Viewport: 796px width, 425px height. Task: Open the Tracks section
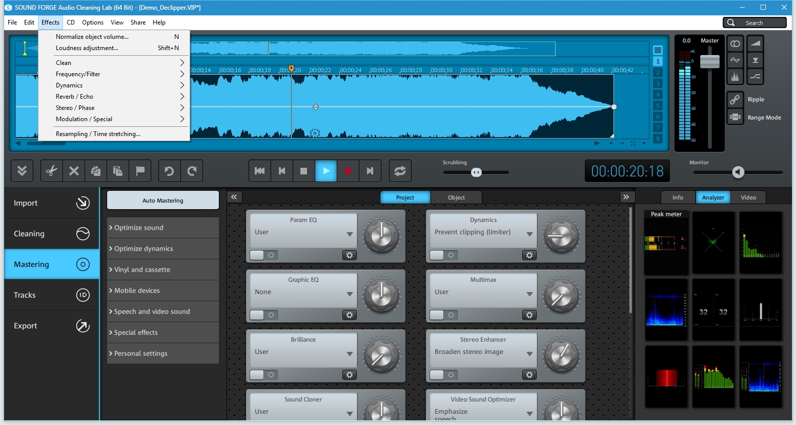click(x=52, y=295)
